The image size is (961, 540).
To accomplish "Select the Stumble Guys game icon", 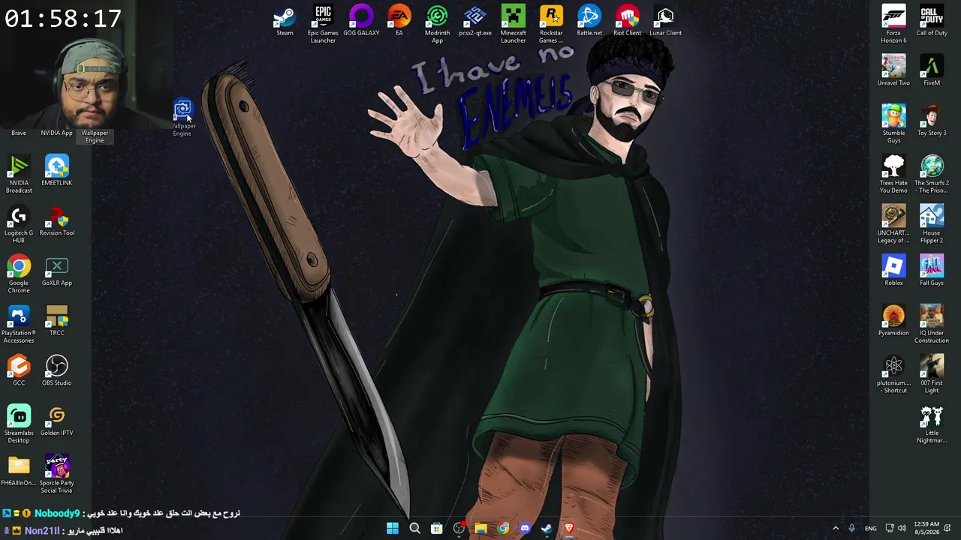I will 893,124.
